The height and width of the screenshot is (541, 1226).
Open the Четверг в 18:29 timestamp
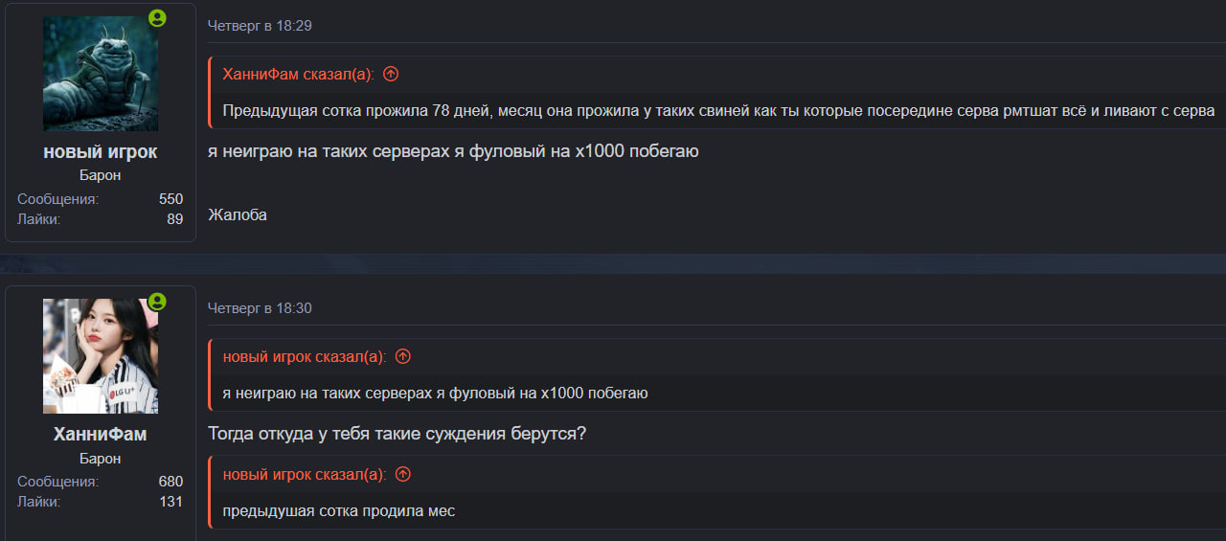pos(260,26)
